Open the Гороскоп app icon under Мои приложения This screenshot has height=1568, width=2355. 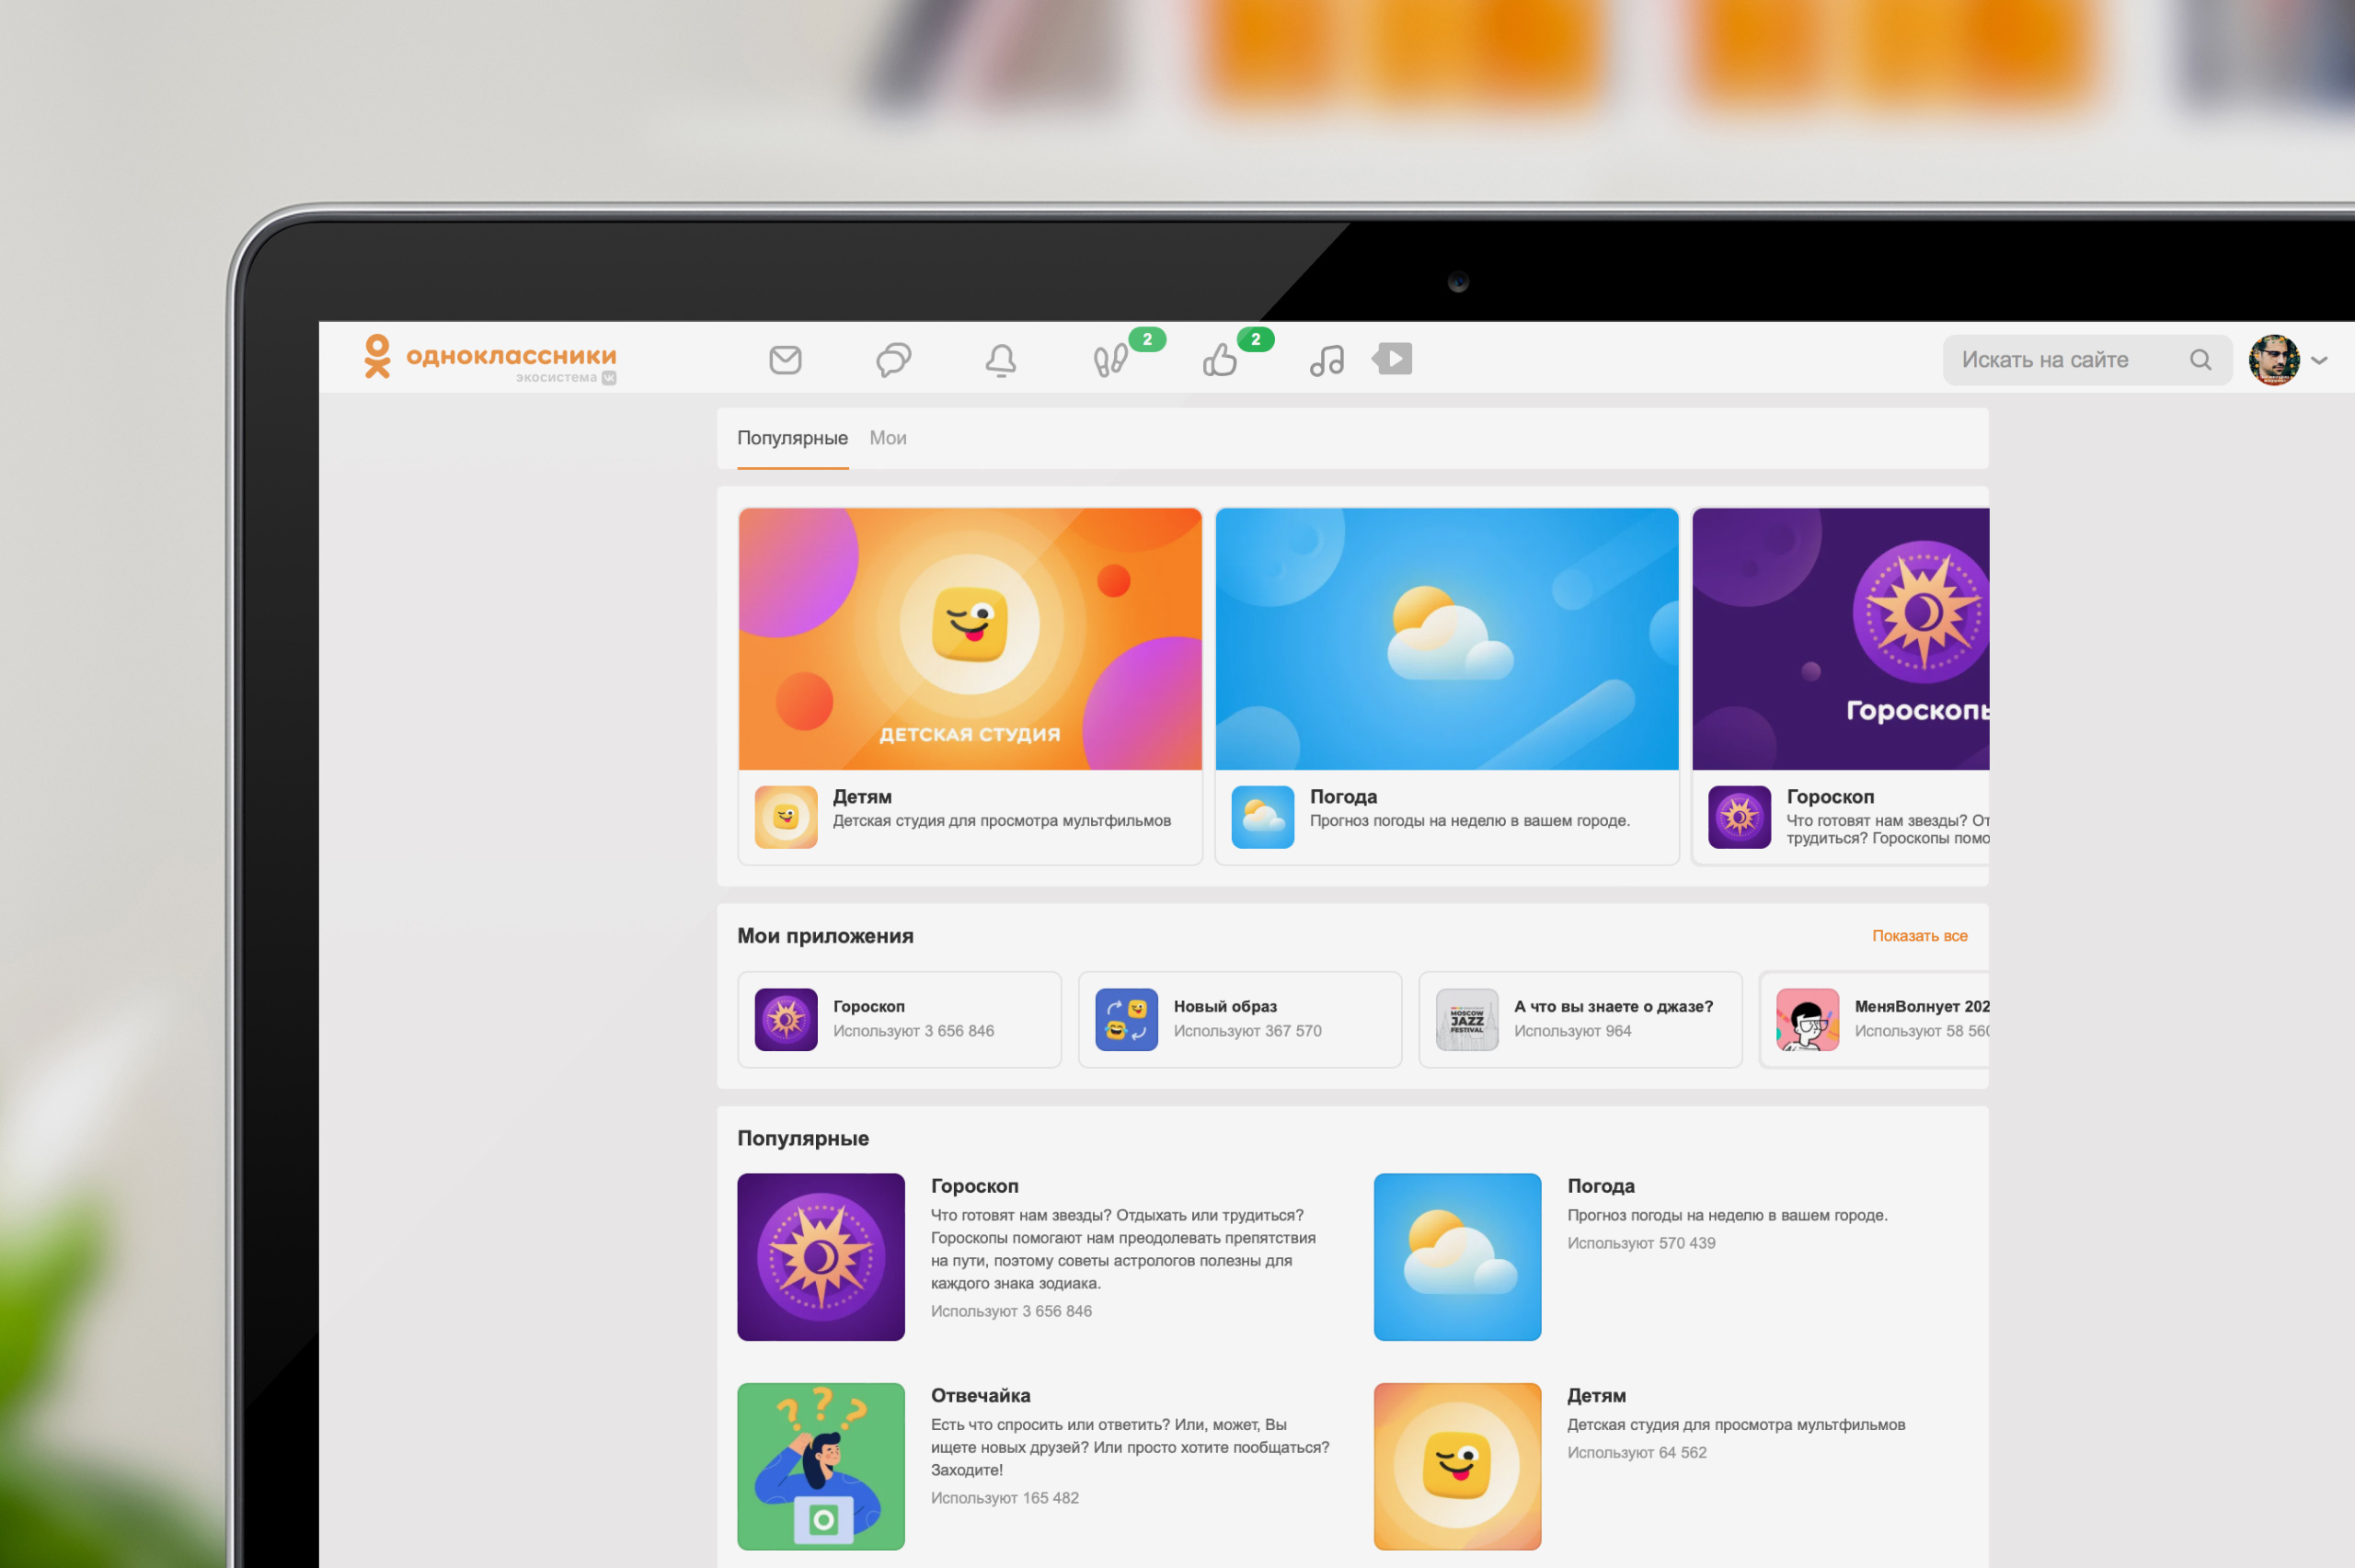point(786,1019)
